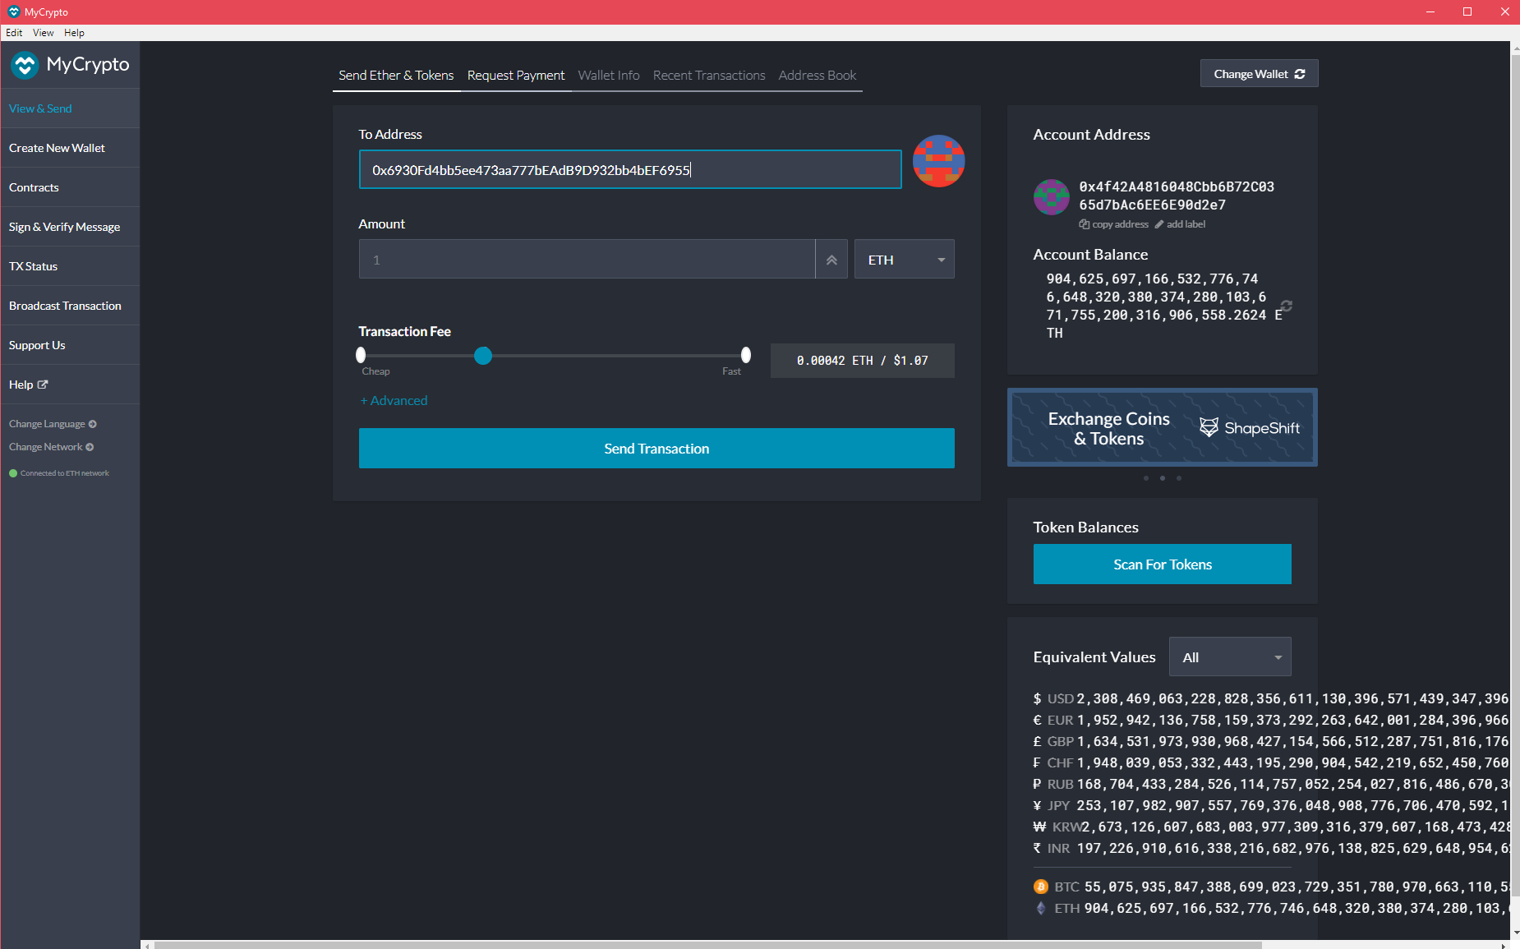Expand the Advanced transaction options
The height and width of the screenshot is (949, 1520).
tap(394, 401)
